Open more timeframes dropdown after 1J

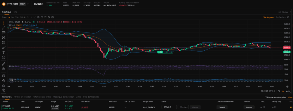tap(31, 17)
